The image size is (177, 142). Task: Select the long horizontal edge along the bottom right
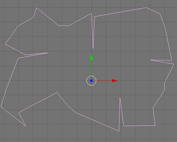pos(139,125)
